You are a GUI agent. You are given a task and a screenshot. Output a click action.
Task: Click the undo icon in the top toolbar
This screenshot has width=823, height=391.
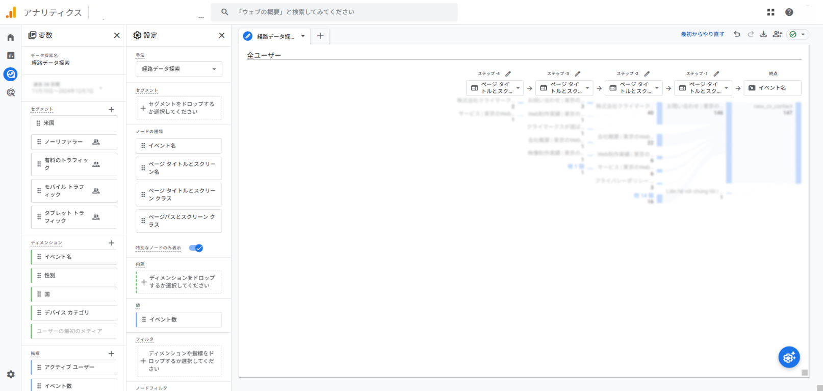tap(737, 34)
